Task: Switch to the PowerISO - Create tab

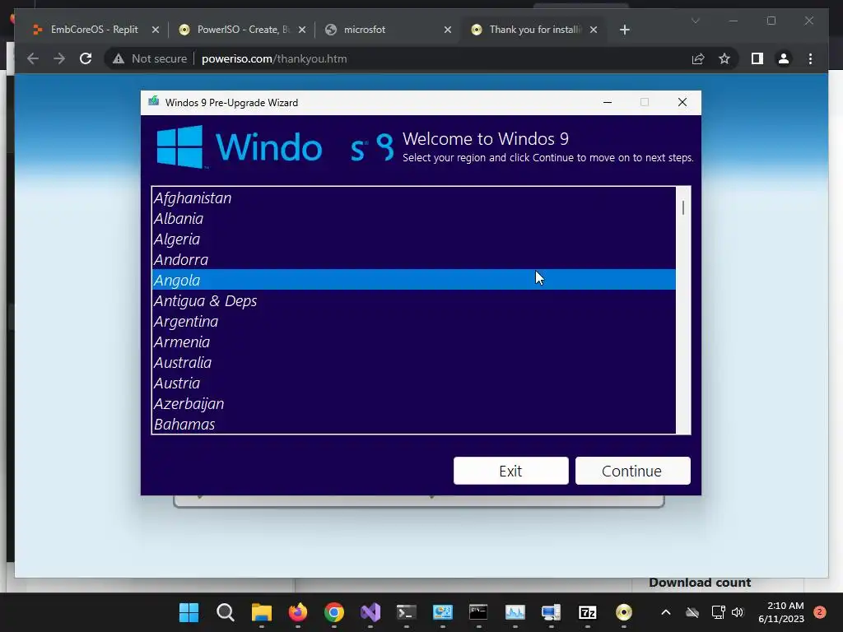Action: pyautogui.click(x=243, y=30)
